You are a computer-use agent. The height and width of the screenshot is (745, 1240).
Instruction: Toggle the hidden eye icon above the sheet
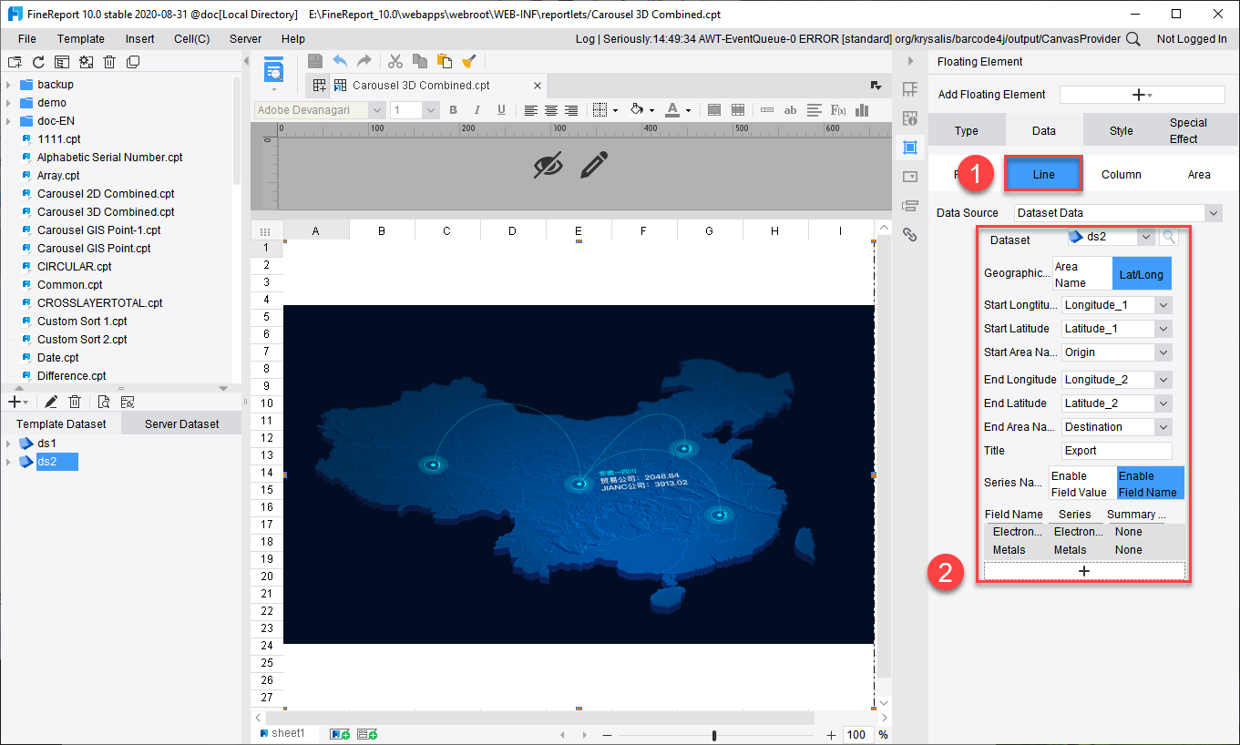coord(548,165)
